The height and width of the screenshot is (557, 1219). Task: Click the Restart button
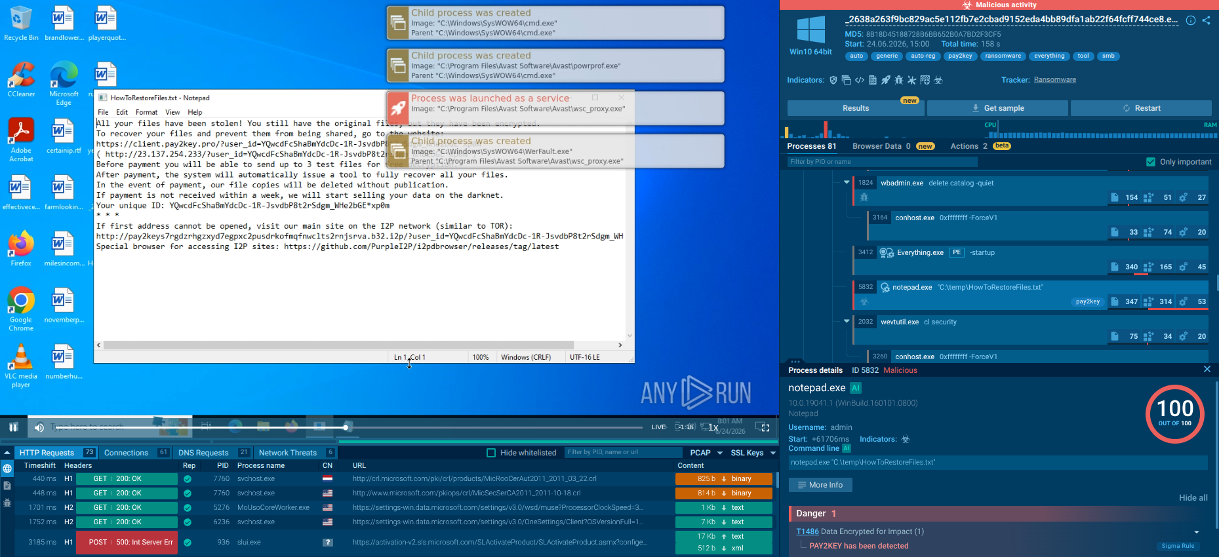(1141, 108)
